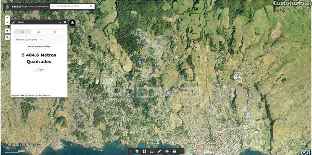Click the search magnifier button

(91, 6)
